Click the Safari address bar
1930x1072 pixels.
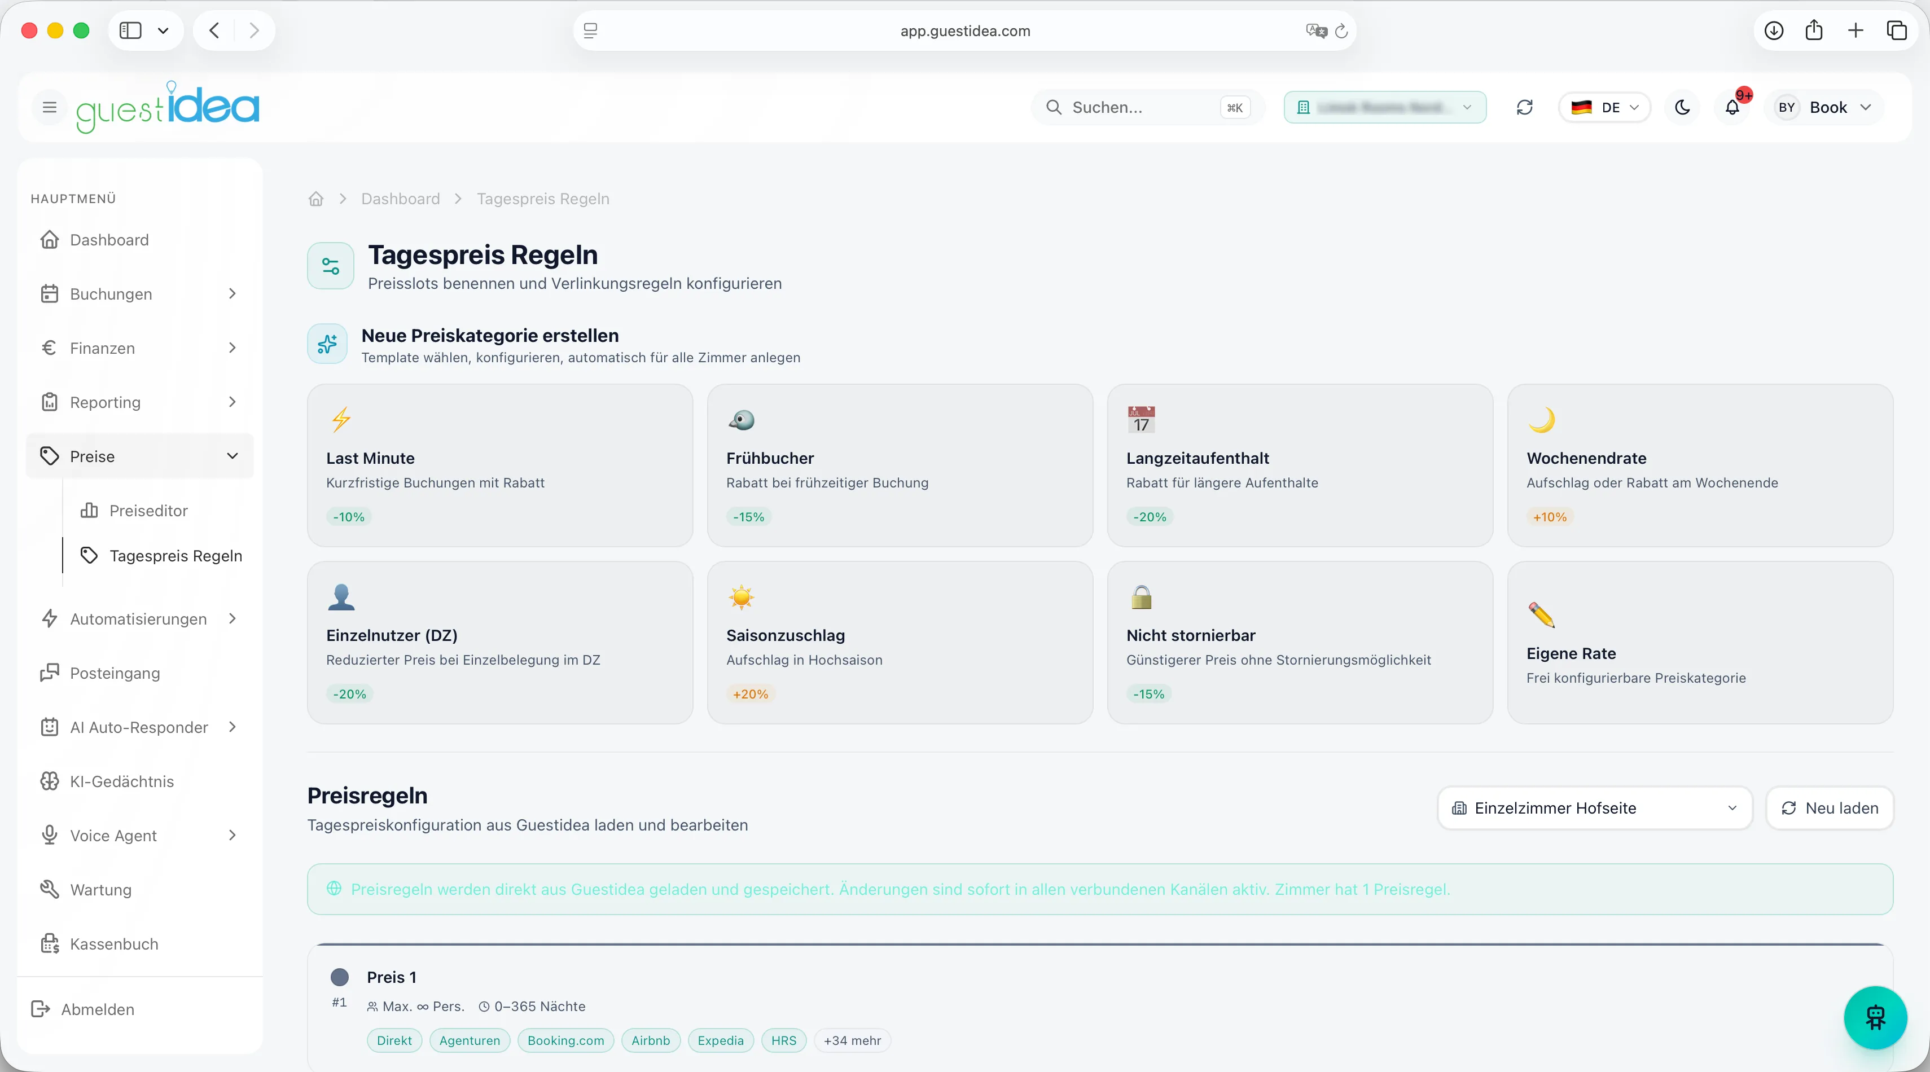(965, 30)
